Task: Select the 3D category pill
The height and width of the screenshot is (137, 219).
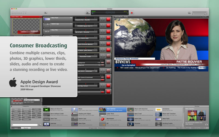Action: (x=36, y=115)
